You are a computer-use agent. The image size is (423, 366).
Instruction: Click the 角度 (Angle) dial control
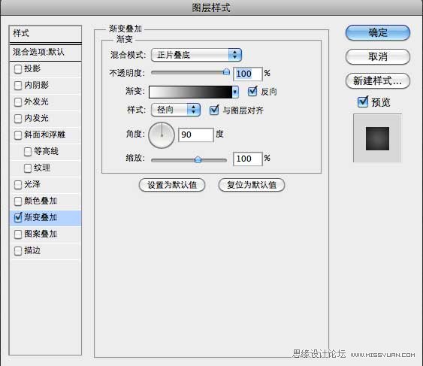click(x=162, y=135)
